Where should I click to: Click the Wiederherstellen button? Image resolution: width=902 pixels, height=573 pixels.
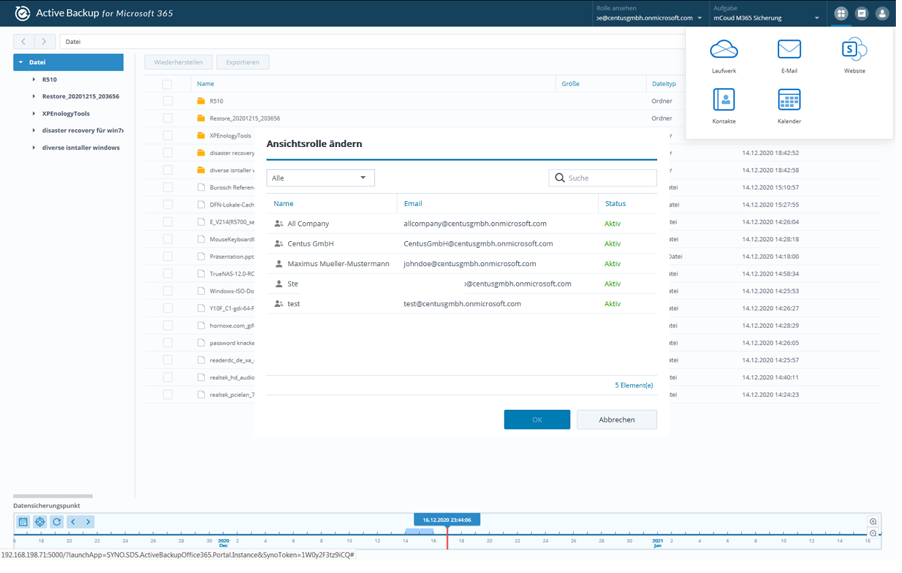pyautogui.click(x=178, y=62)
